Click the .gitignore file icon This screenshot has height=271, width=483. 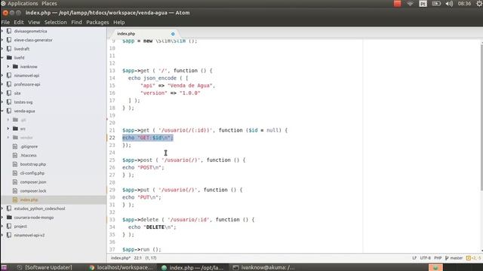[x=15, y=147]
